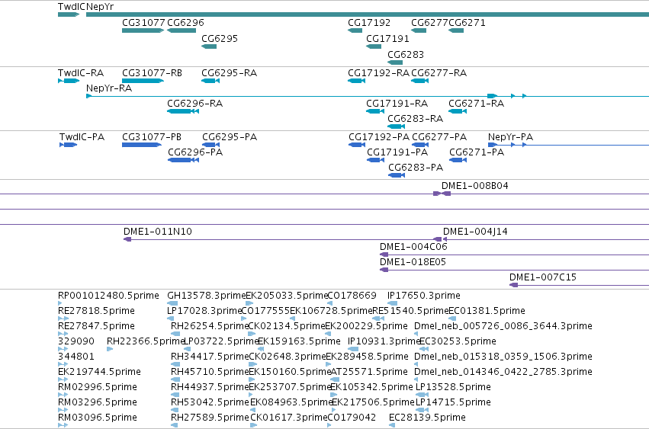Select the RH26254.5prime EST label
The width and height of the screenshot is (649, 429).
tap(210, 326)
